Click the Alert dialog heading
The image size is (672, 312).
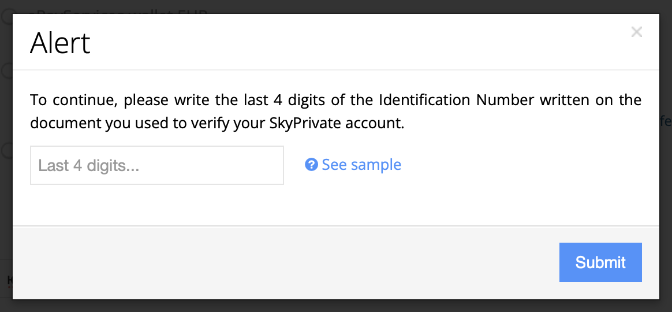pos(61,43)
